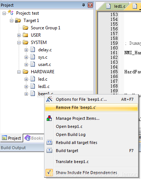Click the Manage Project Items blocks icon

click(49, 118)
